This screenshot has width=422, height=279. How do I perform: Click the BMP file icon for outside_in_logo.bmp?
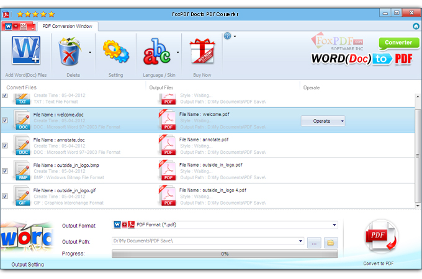(x=22, y=170)
